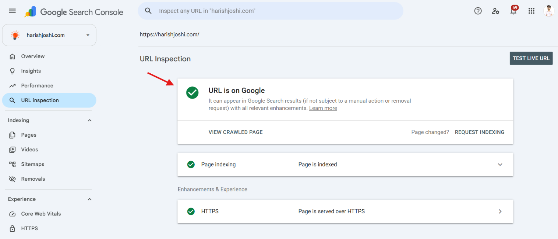The width and height of the screenshot is (558, 239).
Task: Click the URL inspection magnifier icon
Action: (13, 100)
